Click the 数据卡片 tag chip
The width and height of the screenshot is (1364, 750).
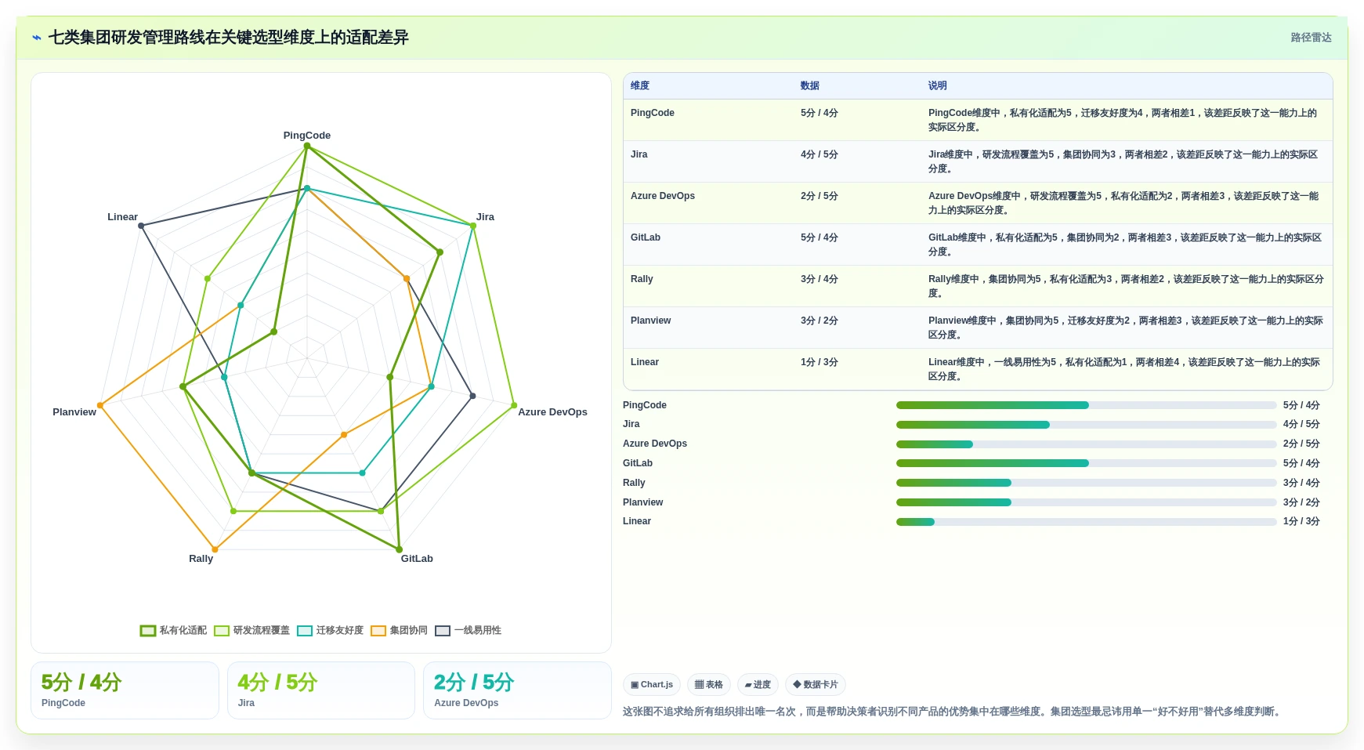point(816,684)
